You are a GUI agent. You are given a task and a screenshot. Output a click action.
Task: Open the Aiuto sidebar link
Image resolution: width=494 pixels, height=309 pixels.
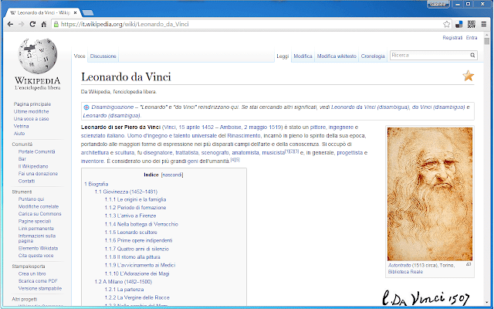coord(19,134)
